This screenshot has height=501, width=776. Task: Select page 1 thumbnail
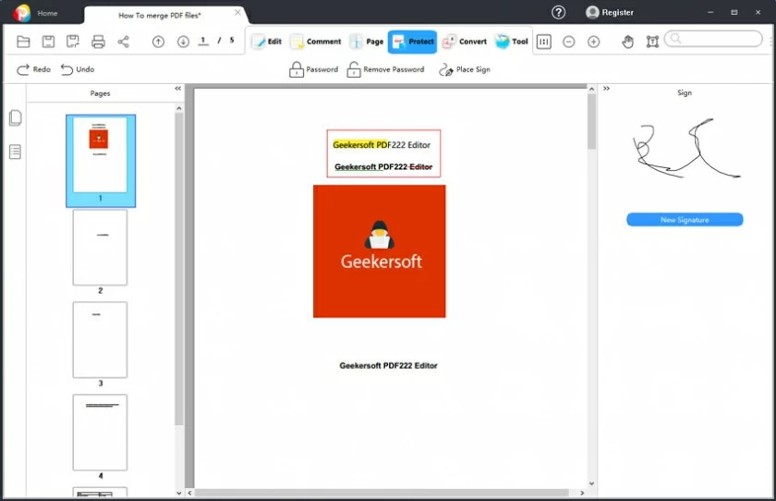click(x=101, y=161)
